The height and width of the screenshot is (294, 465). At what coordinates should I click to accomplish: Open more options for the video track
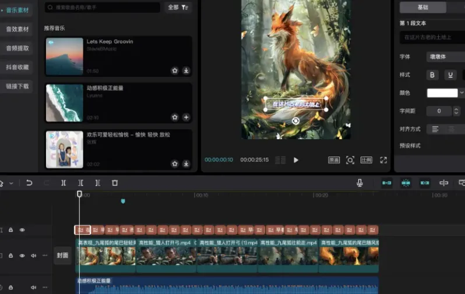pos(45,256)
